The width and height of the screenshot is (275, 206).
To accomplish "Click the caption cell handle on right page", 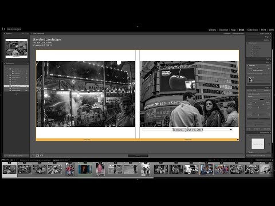I will [x=231, y=129].
